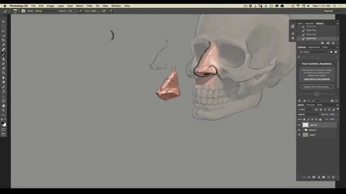Open Flow slider dropdown
This screenshot has height=194, width=346.
click(98, 11)
